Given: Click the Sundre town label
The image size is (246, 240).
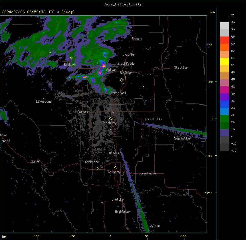Looking at the screenshot, I should click(x=83, y=111).
